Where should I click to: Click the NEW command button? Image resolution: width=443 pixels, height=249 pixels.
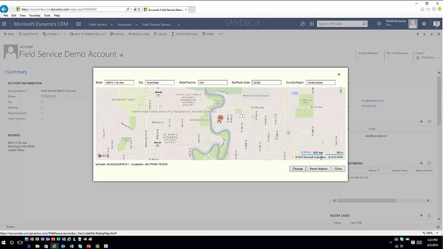pyautogui.click(x=9, y=34)
